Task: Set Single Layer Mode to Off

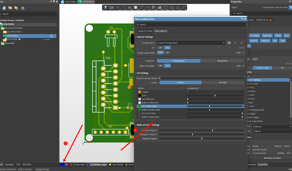Action: (160, 53)
